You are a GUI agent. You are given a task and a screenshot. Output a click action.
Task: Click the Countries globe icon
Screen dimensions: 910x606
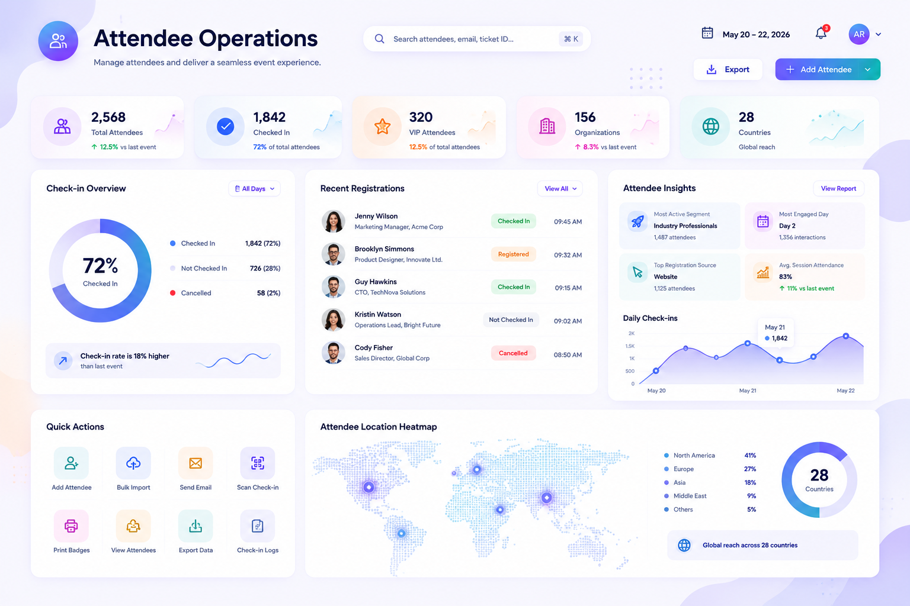[x=711, y=126]
